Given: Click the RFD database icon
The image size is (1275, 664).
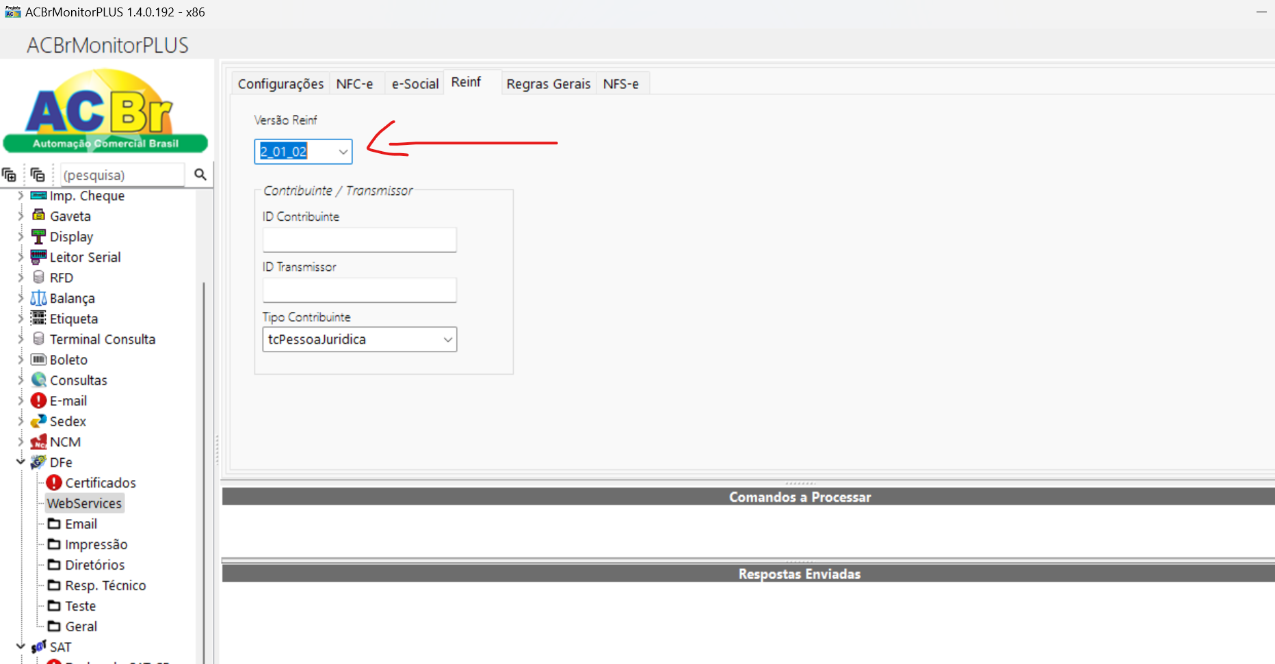Looking at the screenshot, I should point(38,278).
